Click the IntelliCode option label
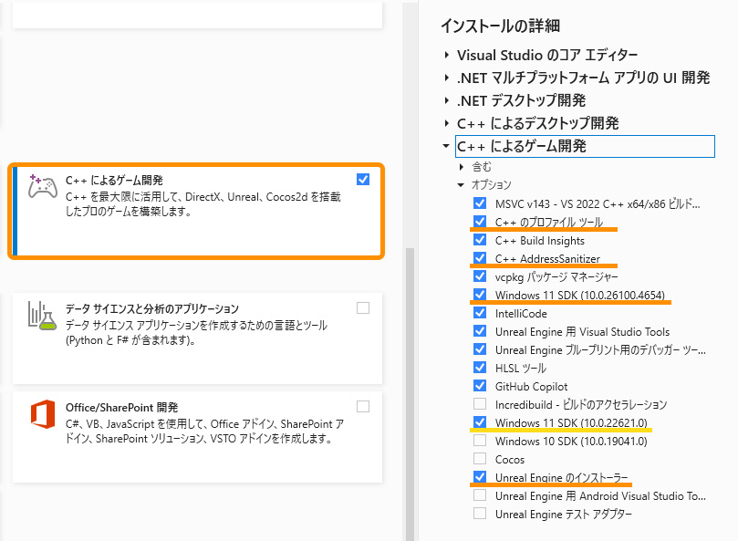 point(521,314)
